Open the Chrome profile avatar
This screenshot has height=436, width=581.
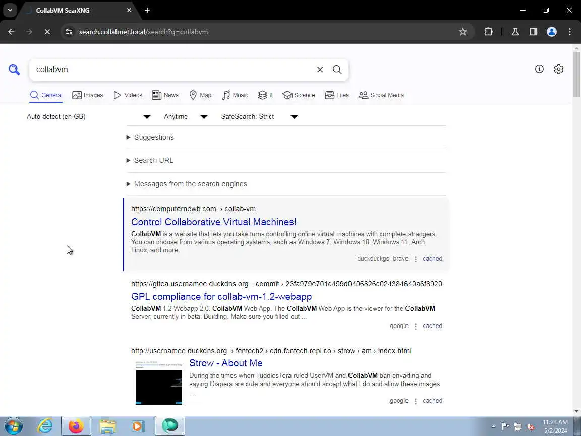(551, 32)
